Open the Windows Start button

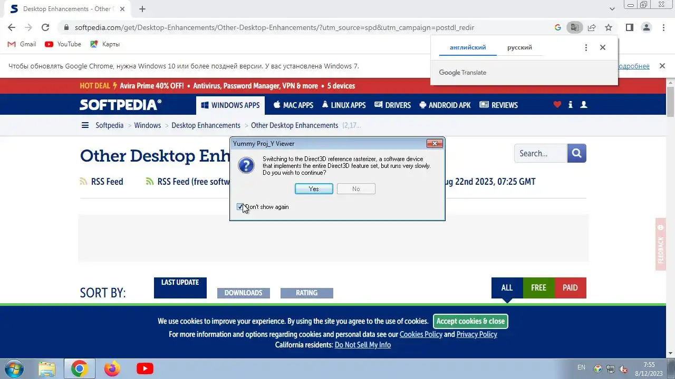(x=13, y=368)
